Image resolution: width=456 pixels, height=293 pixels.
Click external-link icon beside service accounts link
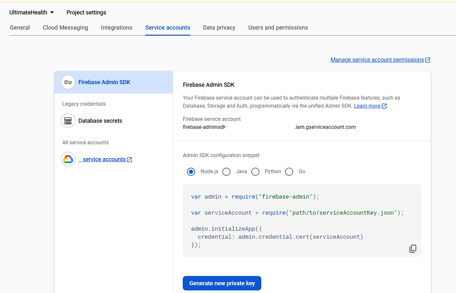[x=130, y=159]
